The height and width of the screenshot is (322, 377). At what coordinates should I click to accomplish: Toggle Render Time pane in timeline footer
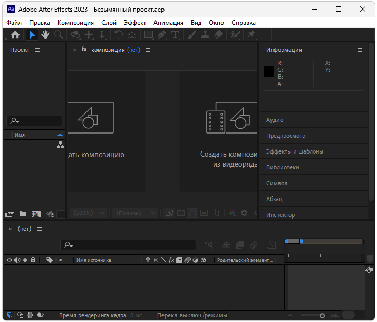click(x=40, y=315)
